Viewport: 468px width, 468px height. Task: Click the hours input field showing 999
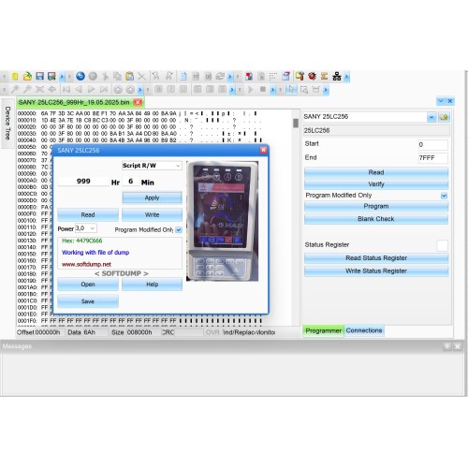pyautogui.click(x=83, y=182)
